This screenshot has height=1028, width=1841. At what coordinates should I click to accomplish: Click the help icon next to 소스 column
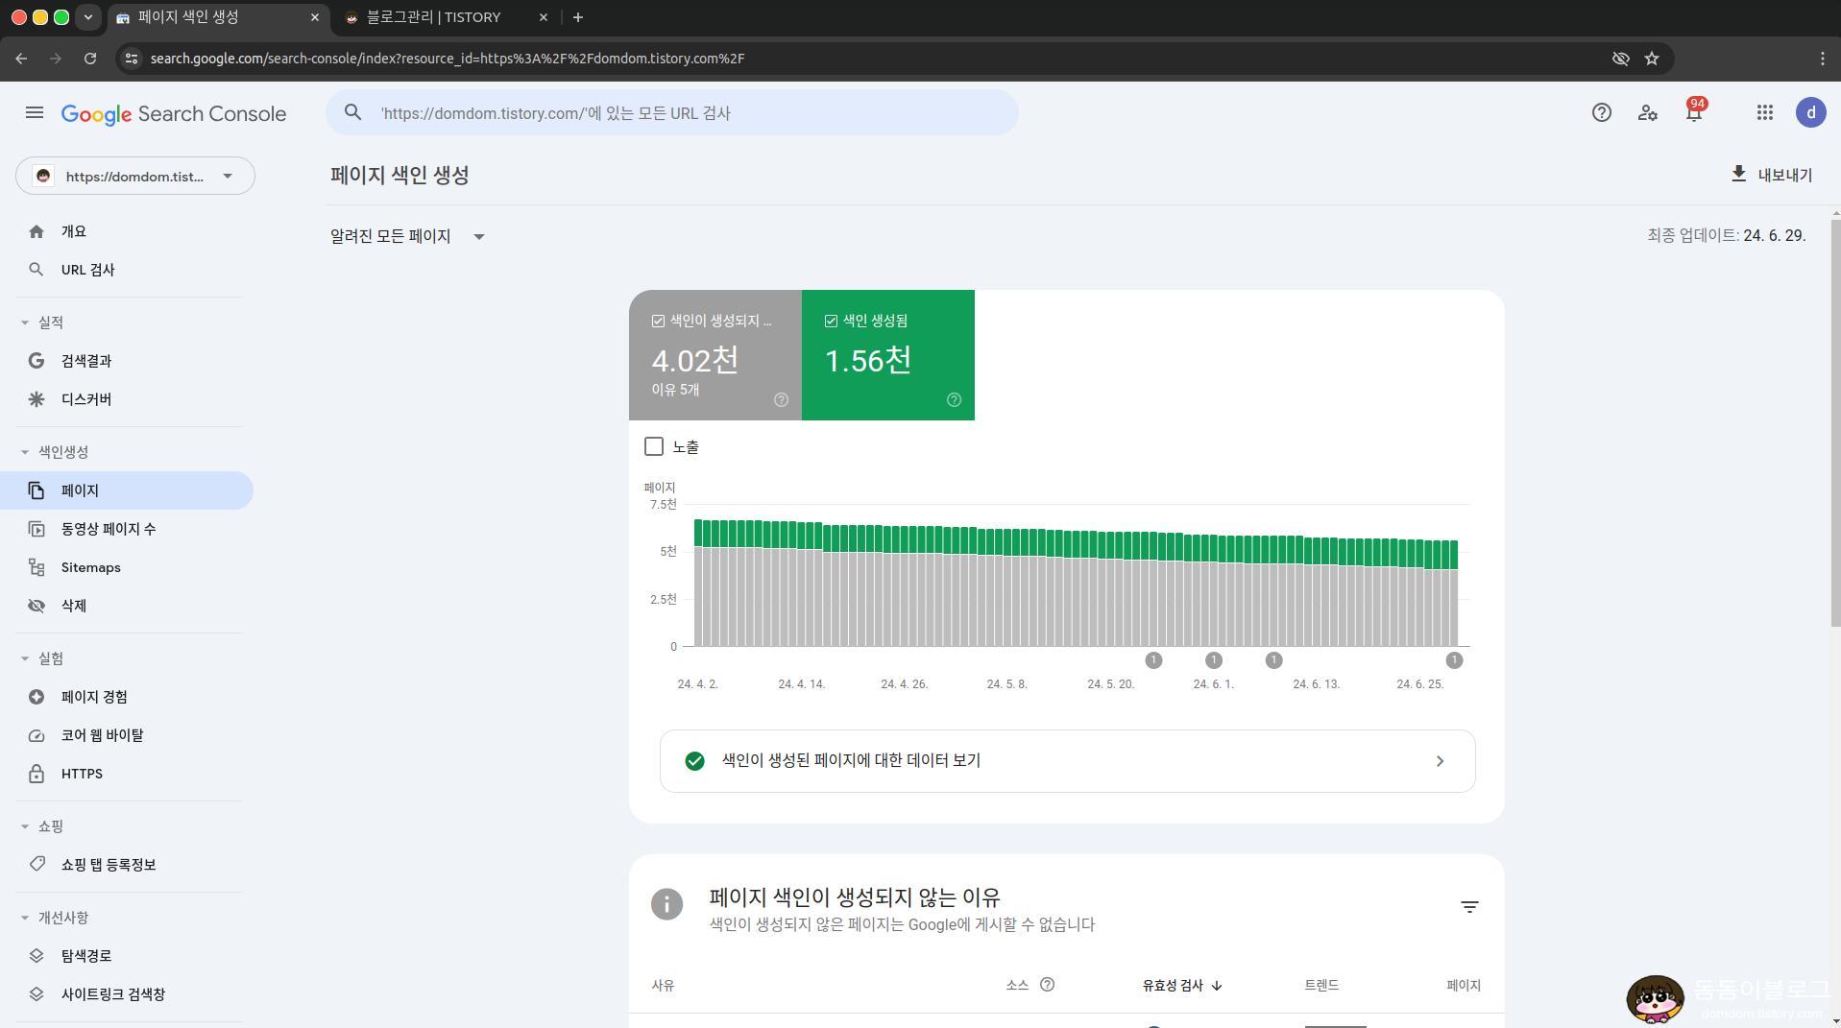point(1047,985)
